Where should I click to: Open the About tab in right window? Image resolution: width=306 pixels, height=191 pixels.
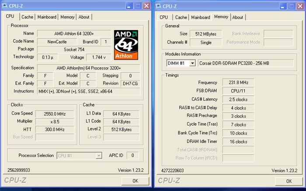pos(238,17)
